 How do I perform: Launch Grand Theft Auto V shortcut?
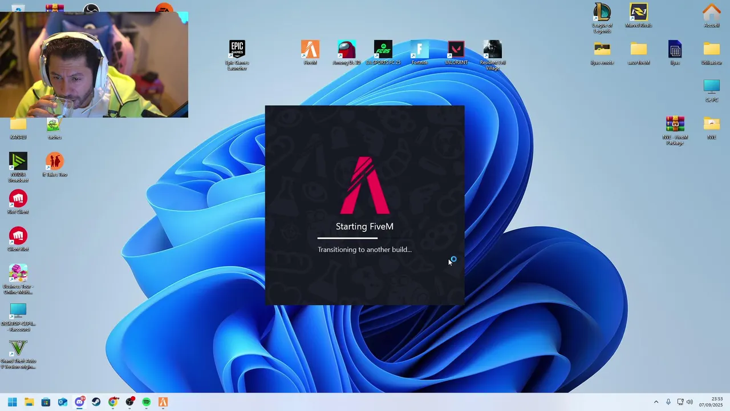pos(18,354)
